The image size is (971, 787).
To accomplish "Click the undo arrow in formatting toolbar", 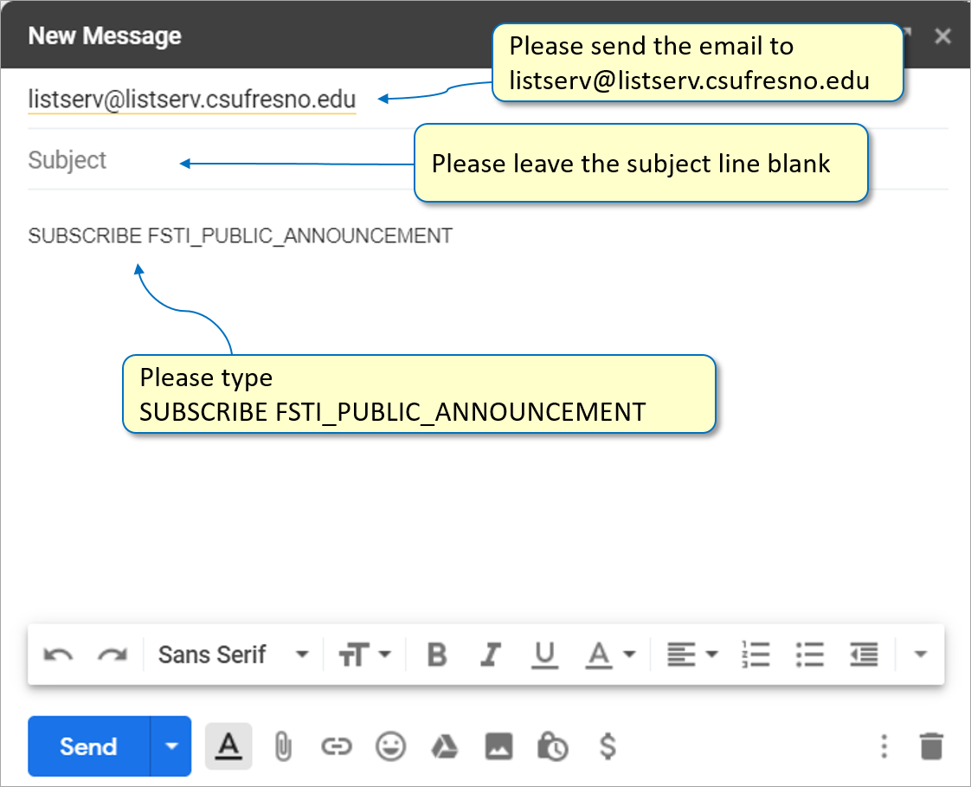I will [x=58, y=655].
